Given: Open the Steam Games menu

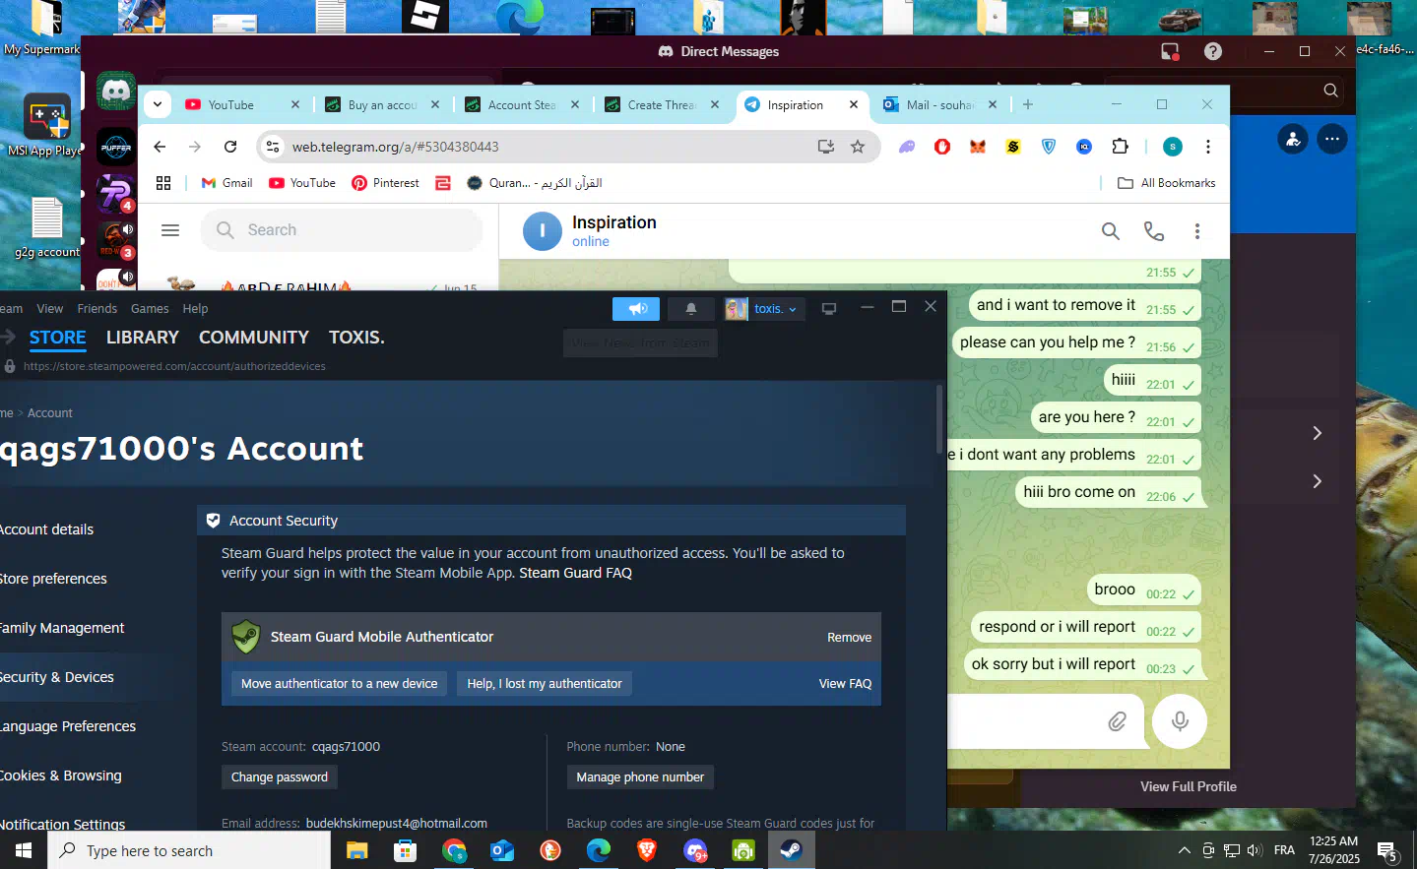Looking at the screenshot, I should pyautogui.click(x=150, y=309).
